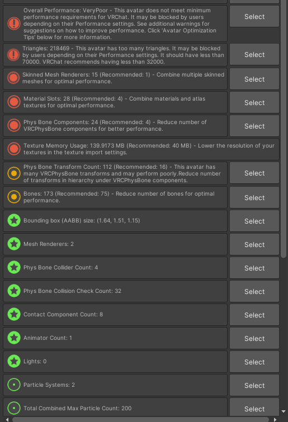Click the green star icon for Bounding box size
This screenshot has width=288, height=422.
pyautogui.click(x=14, y=221)
